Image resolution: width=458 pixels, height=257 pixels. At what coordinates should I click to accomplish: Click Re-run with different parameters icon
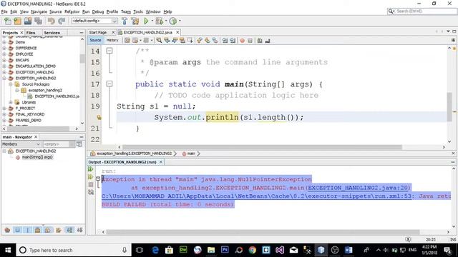[x=91, y=177]
